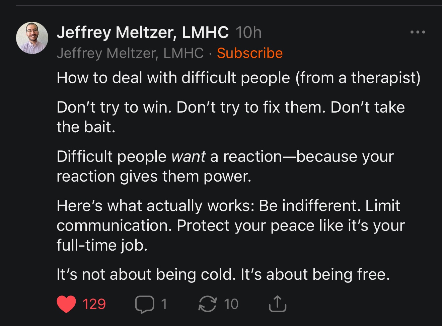Click the "Here's what actually works" paragraph

click(x=231, y=225)
